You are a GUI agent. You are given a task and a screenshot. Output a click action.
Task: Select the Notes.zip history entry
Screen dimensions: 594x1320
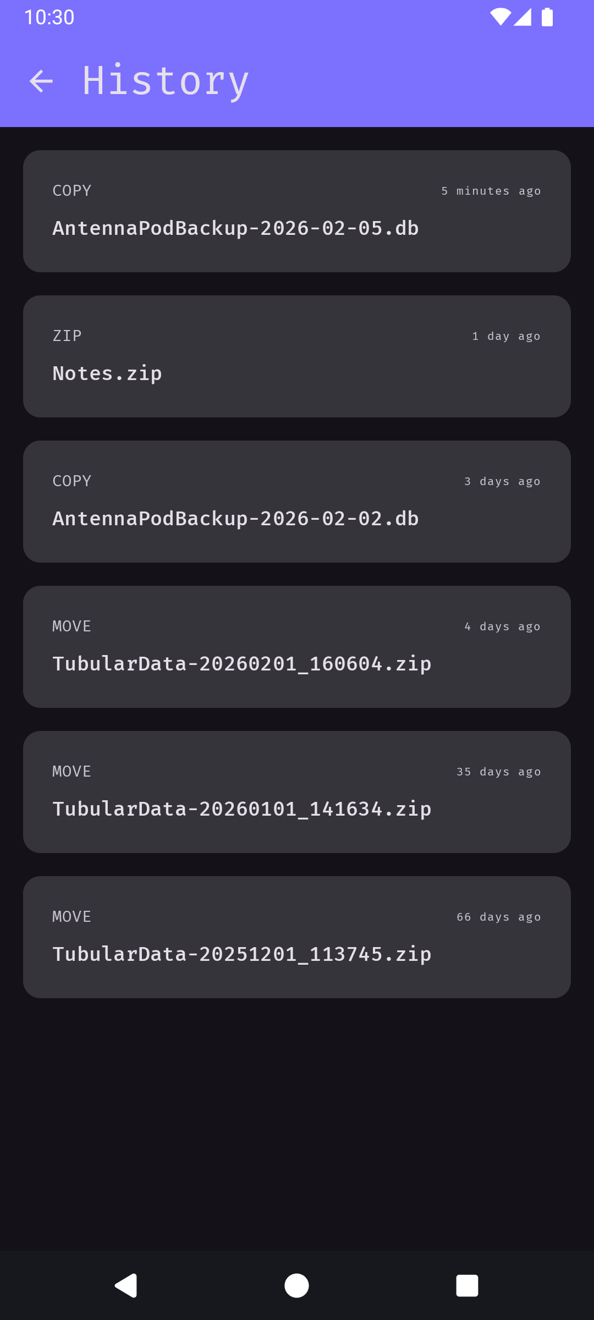point(297,356)
